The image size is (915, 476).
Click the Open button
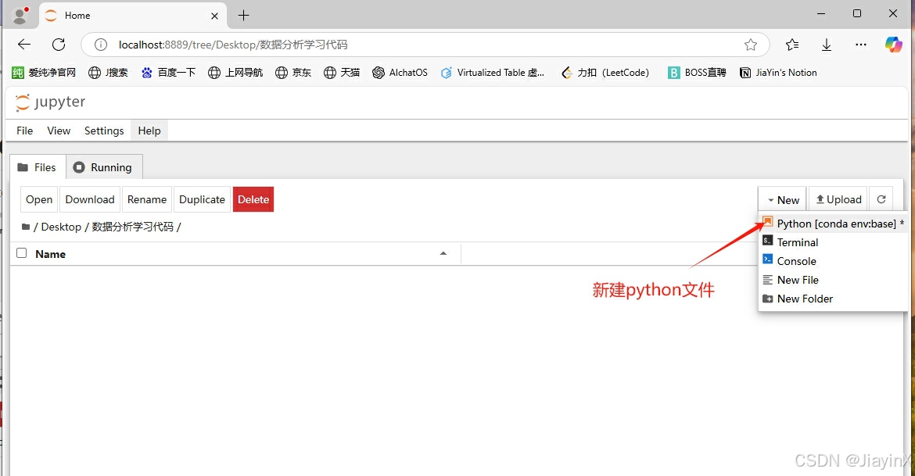(x=39, y=199)
